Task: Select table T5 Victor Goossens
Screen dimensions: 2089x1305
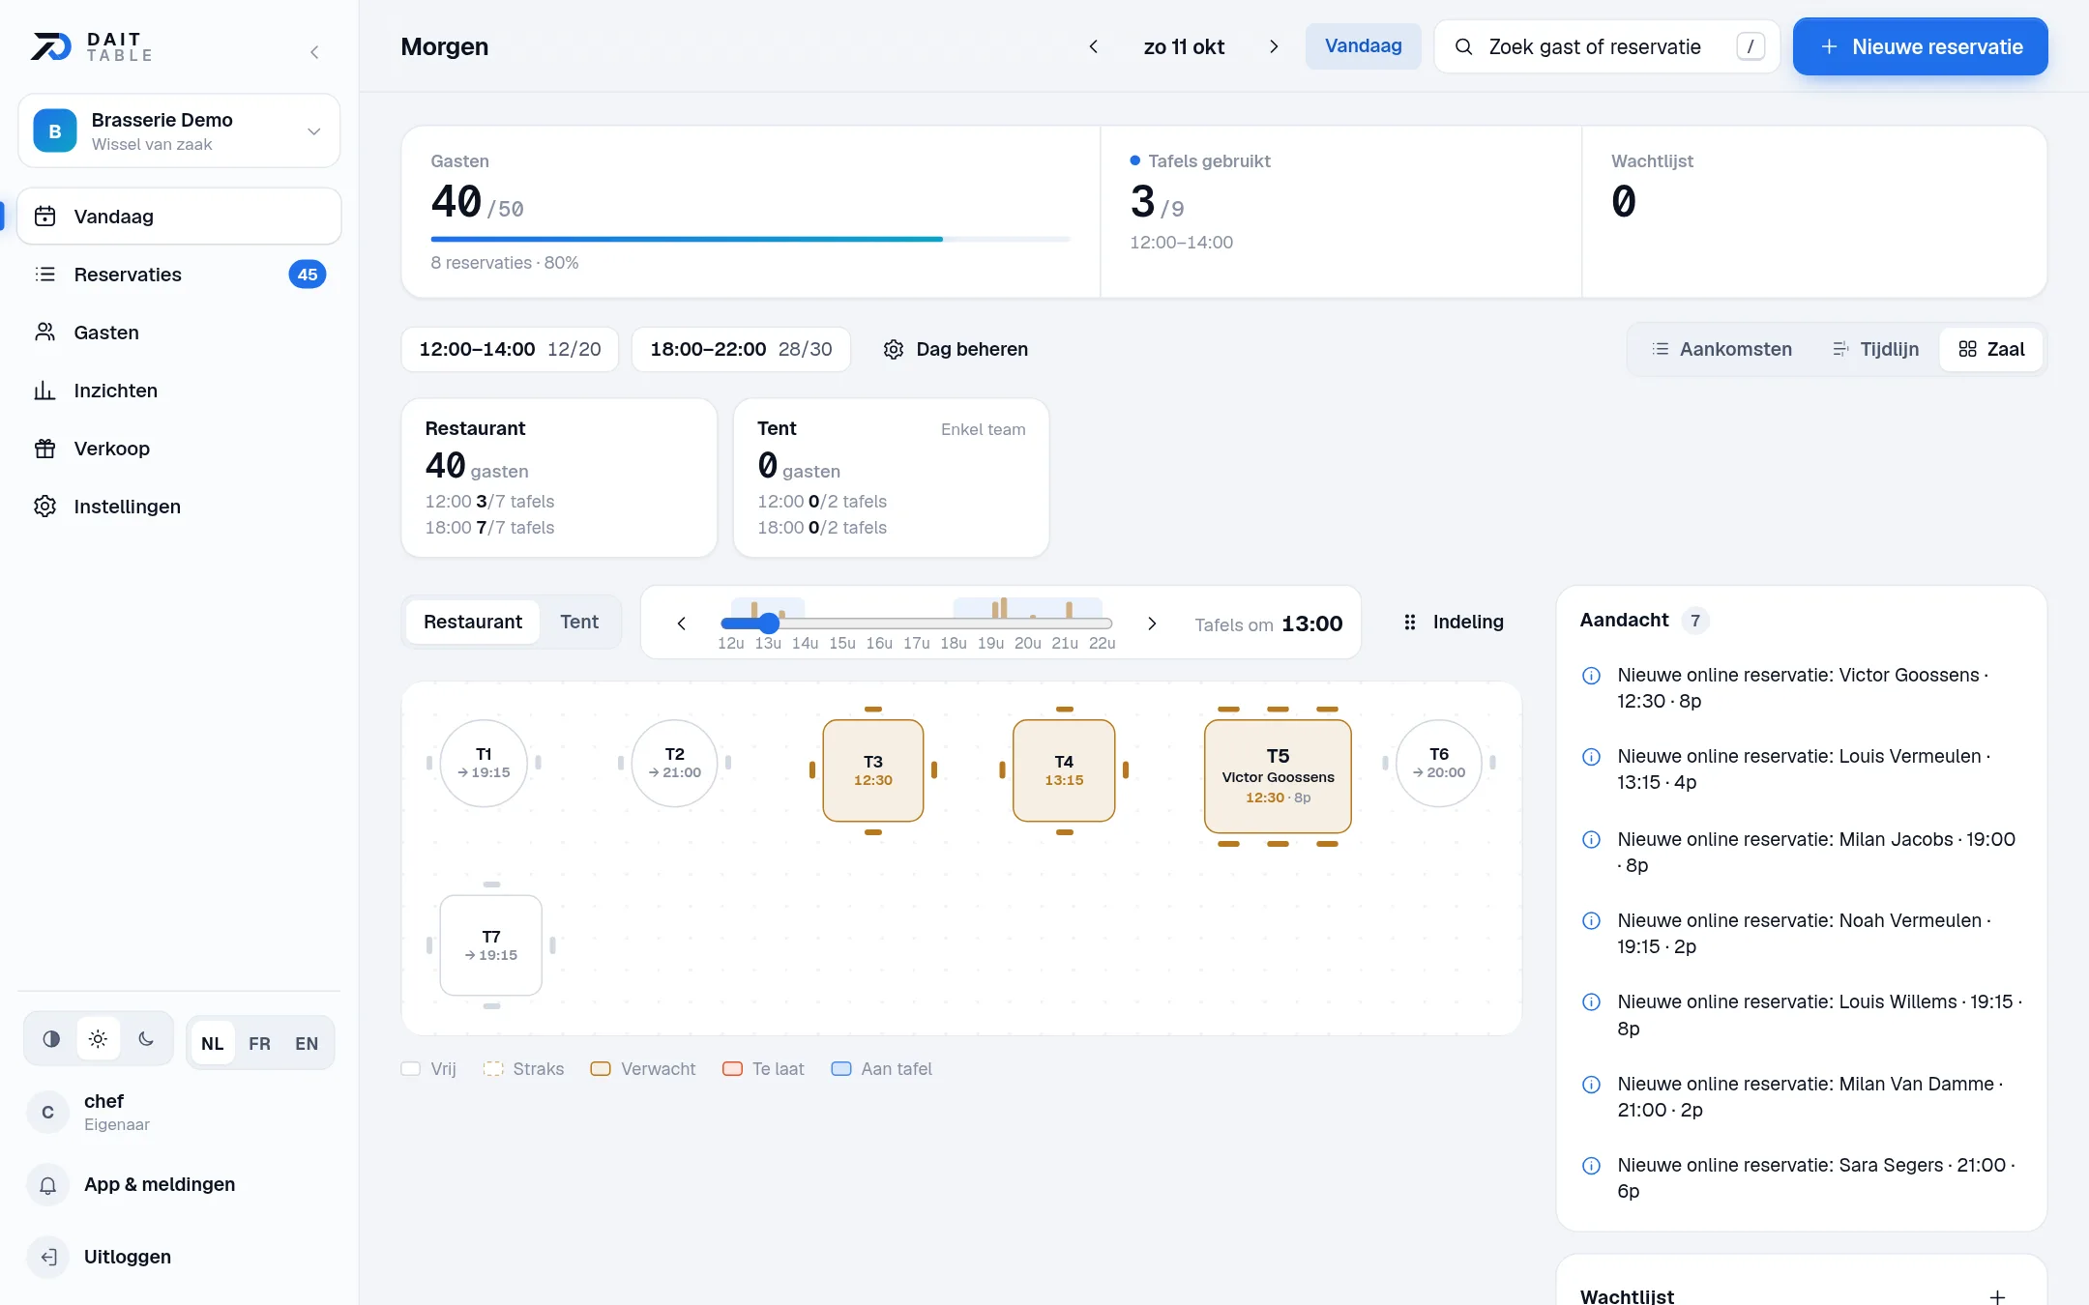Action: pyautogui.click(x=1278, y=776)
